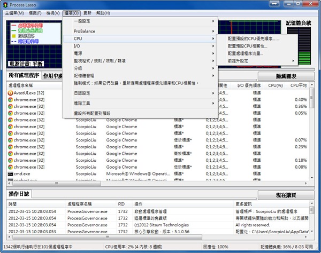
Task: Click the 電源計畫: 平衡 graph label
Action: click(x=26, y=64)
